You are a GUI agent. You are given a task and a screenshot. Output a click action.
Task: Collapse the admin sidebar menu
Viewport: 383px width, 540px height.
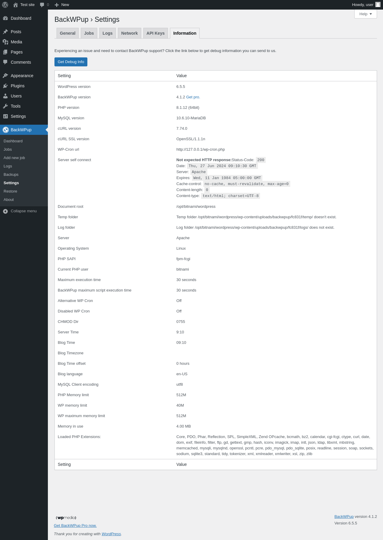[x=20, y=211]
